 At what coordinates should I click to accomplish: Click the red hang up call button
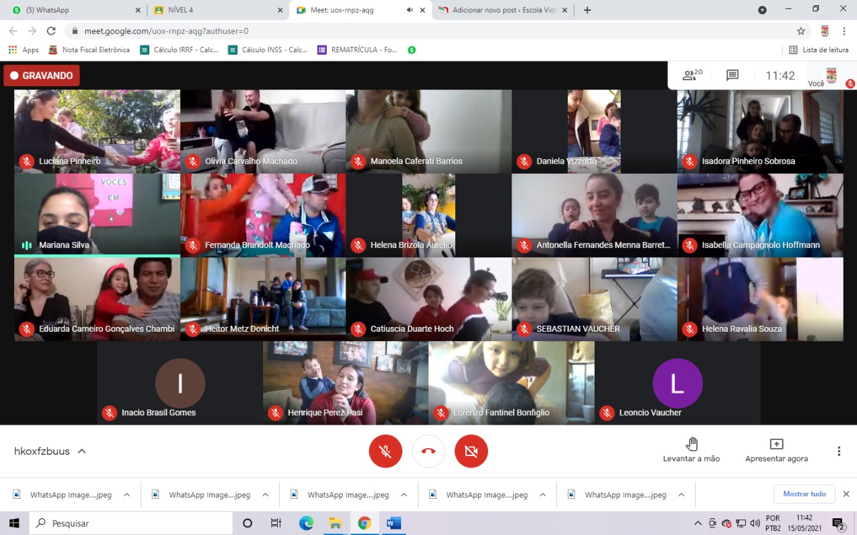pyautogui.click(x=428, y=451)
